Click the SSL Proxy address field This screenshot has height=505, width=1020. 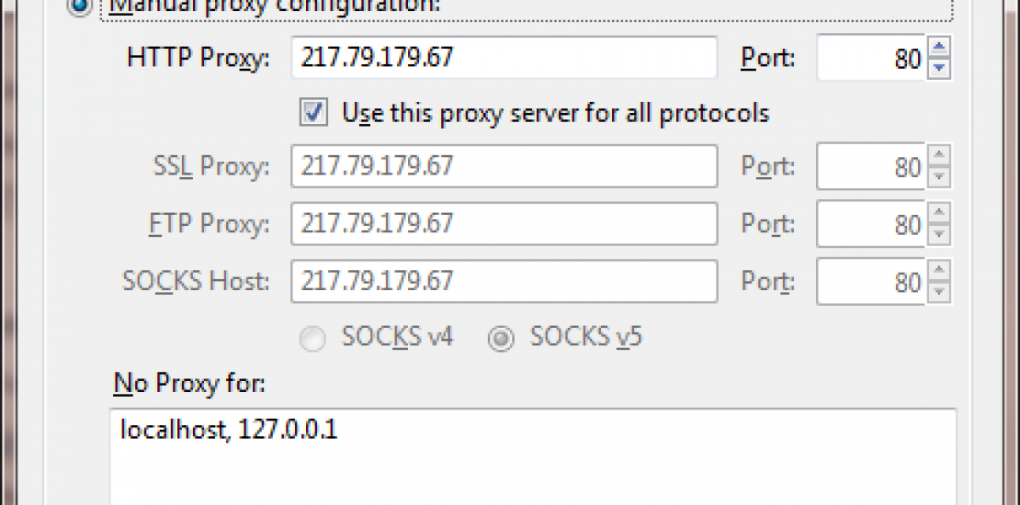pyautogui.click(x=504, y=166)
